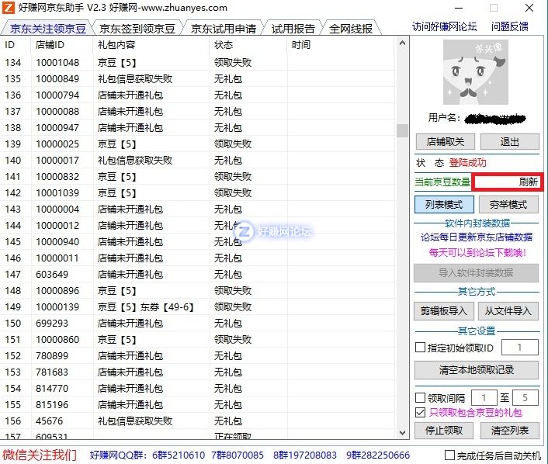
Task: Enable 指定初始领取ID checkbox
Action: (x=420, y=348)
